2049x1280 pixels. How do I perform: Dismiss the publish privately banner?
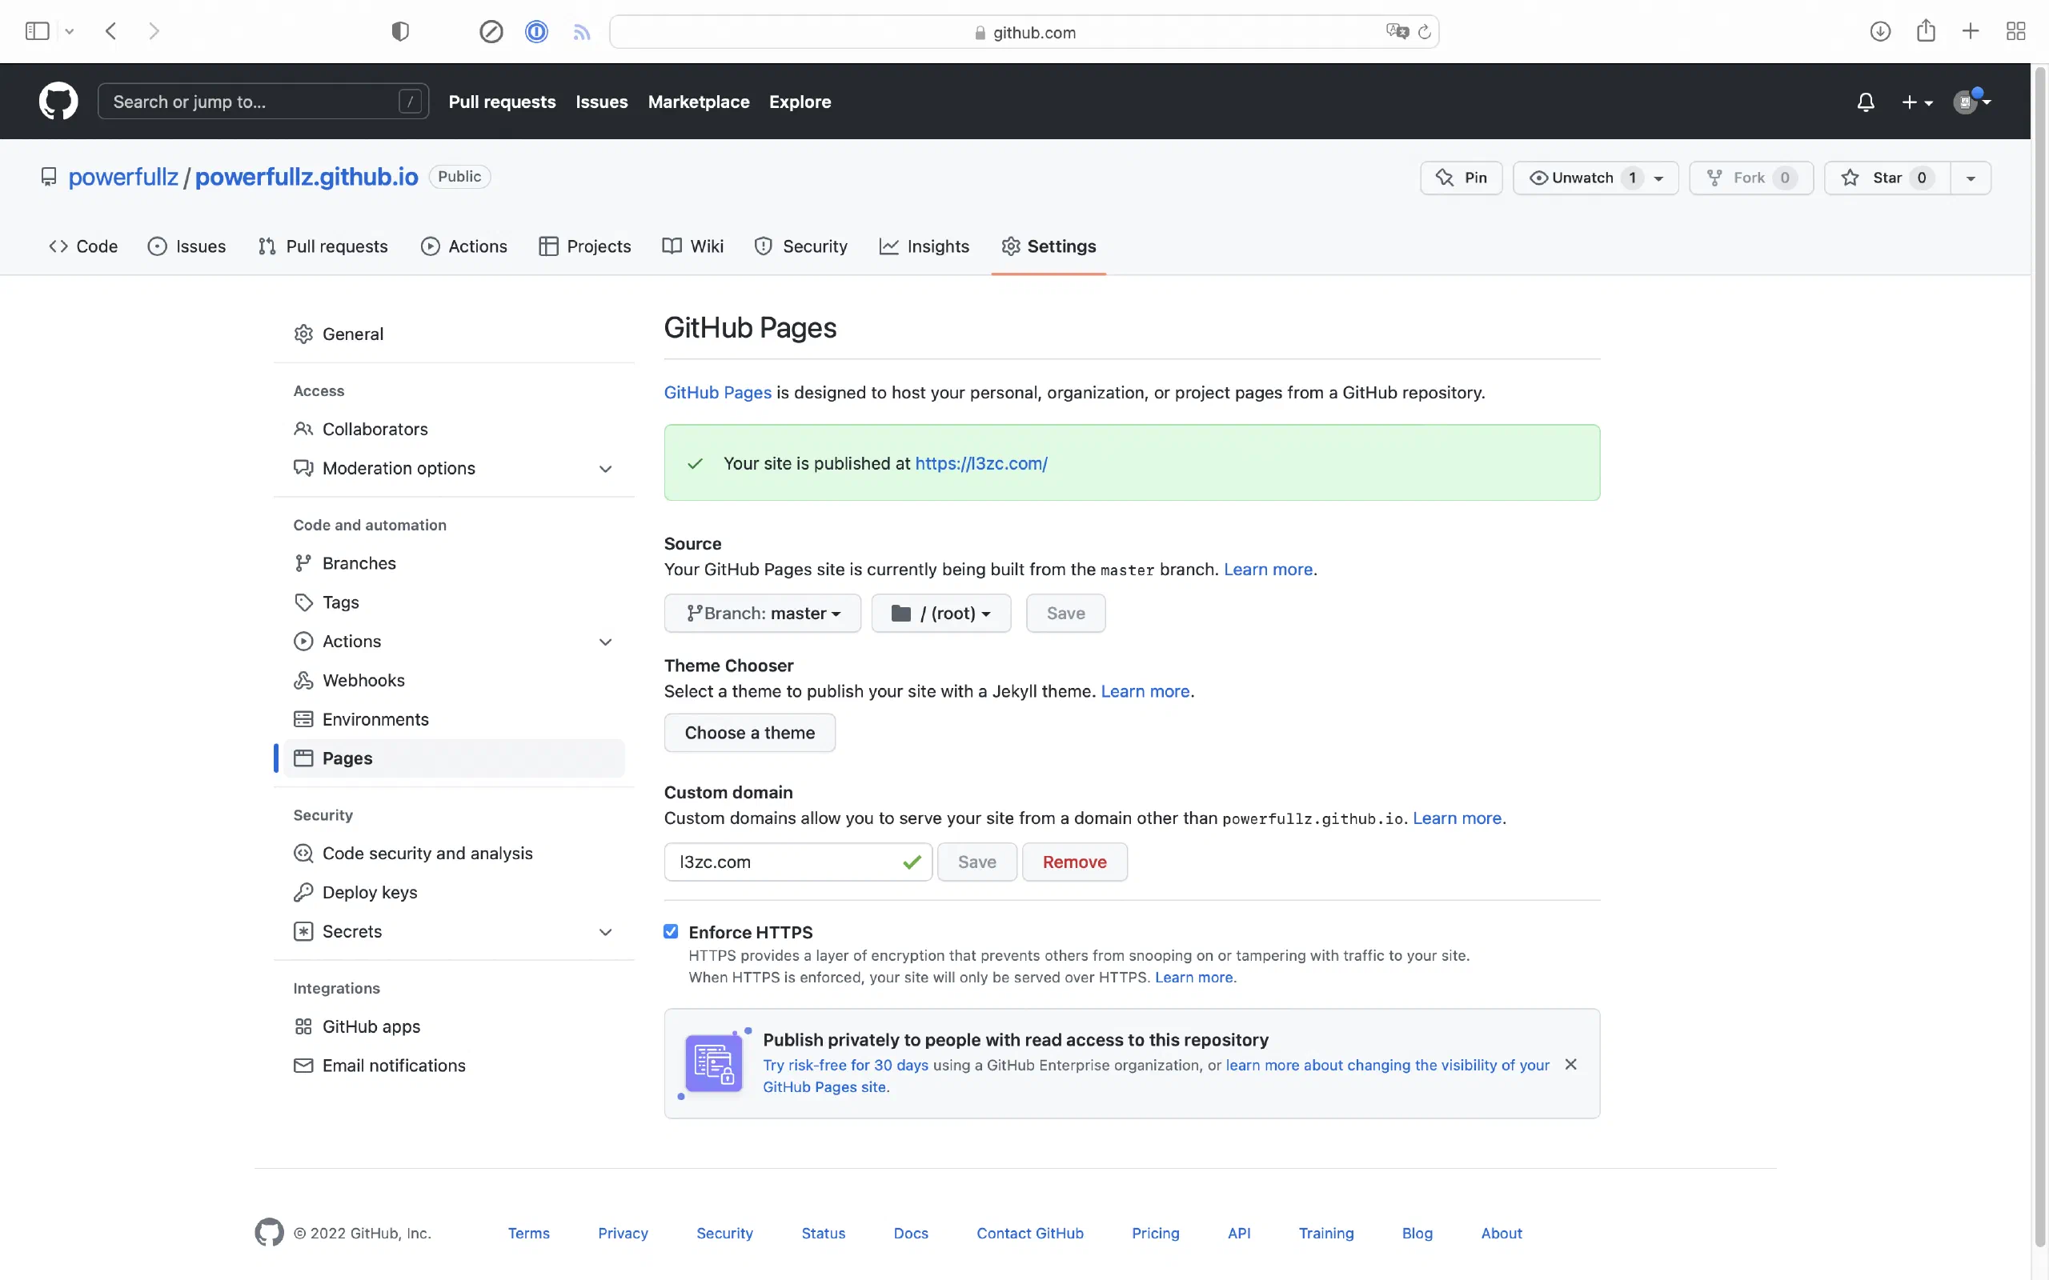[1570, 1064]
